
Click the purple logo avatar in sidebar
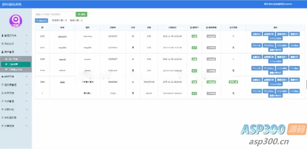pyautogui.click(x=16, y=20)
